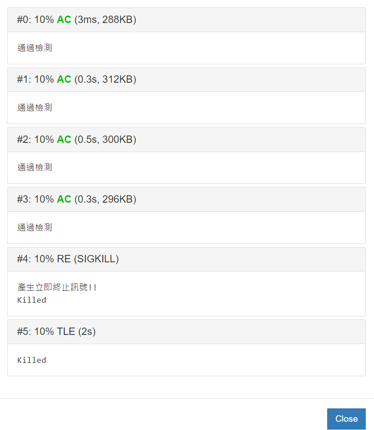Screen dimensions: 374x430
Task: Click the blue Close button
Action: [346, 419]
